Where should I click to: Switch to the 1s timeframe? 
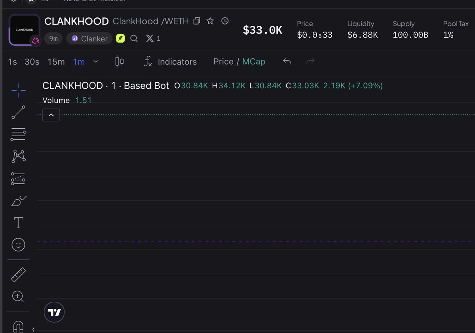click(13, 62)
